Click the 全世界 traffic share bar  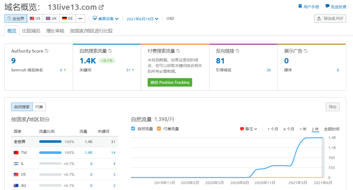50,142
